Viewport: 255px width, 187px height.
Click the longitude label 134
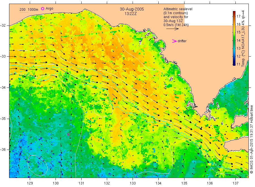(x=158, y=183)
